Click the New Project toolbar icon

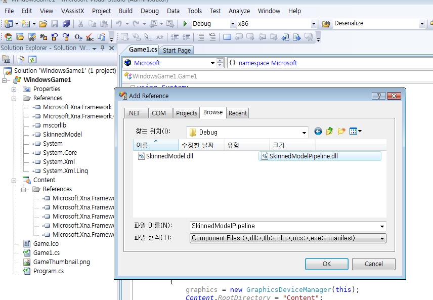pyautogui.click(x=9, y=24)
